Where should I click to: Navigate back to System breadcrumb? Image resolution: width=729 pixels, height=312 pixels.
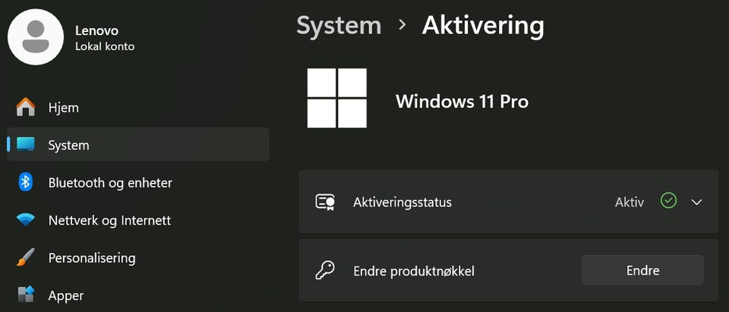pyautogui.click(x=339, y=25)
